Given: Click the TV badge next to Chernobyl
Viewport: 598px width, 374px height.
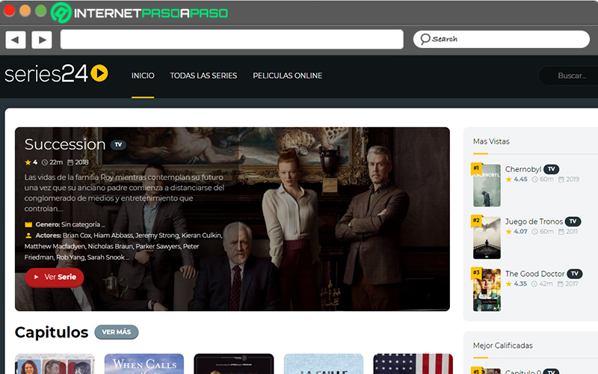Looking at the screenshot, I should pyautogui.click(x=552, y=169).
